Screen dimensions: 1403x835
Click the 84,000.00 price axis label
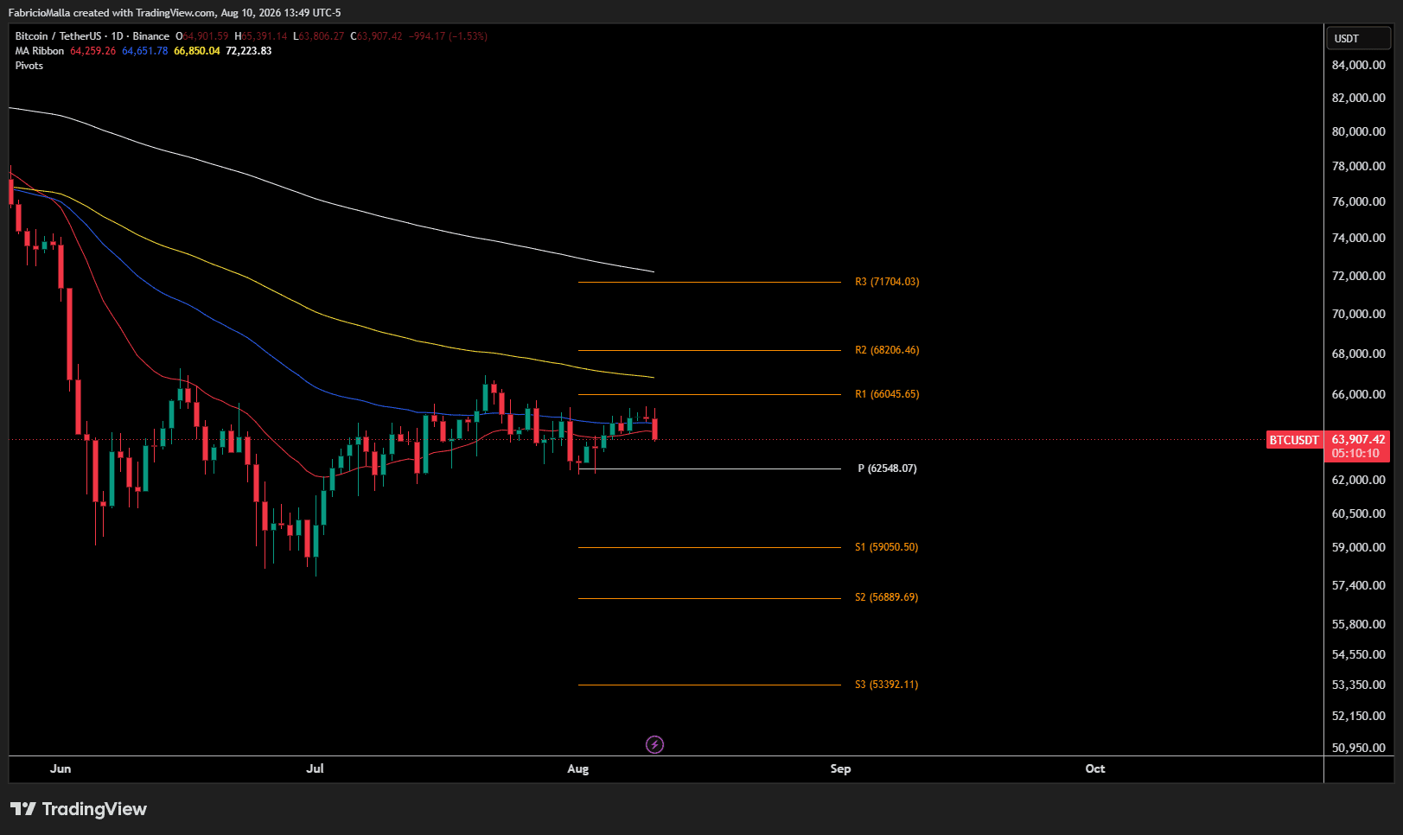[1358, 65]
